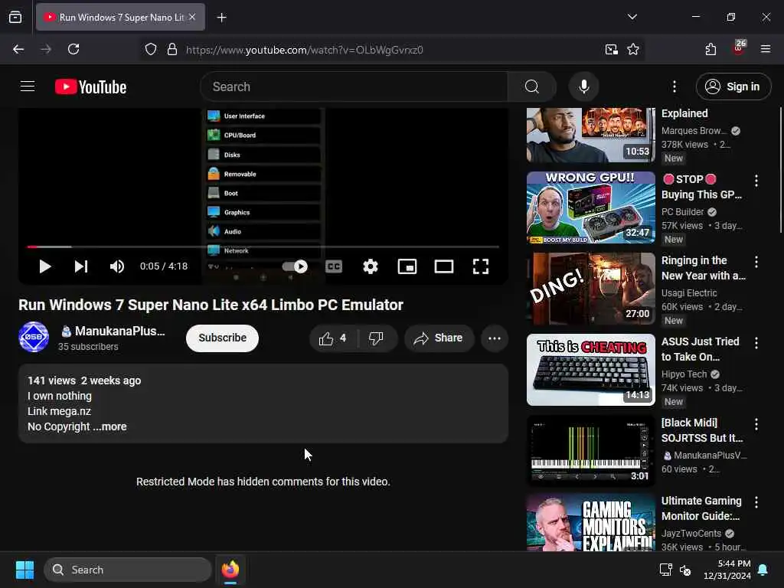Like the video
The height and width of the screenshot is (588, 784).
334,338
